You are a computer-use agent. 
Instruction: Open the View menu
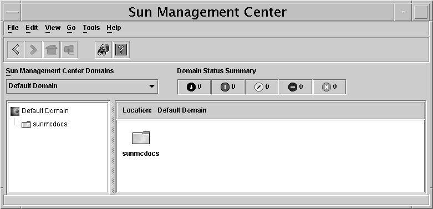53,28
